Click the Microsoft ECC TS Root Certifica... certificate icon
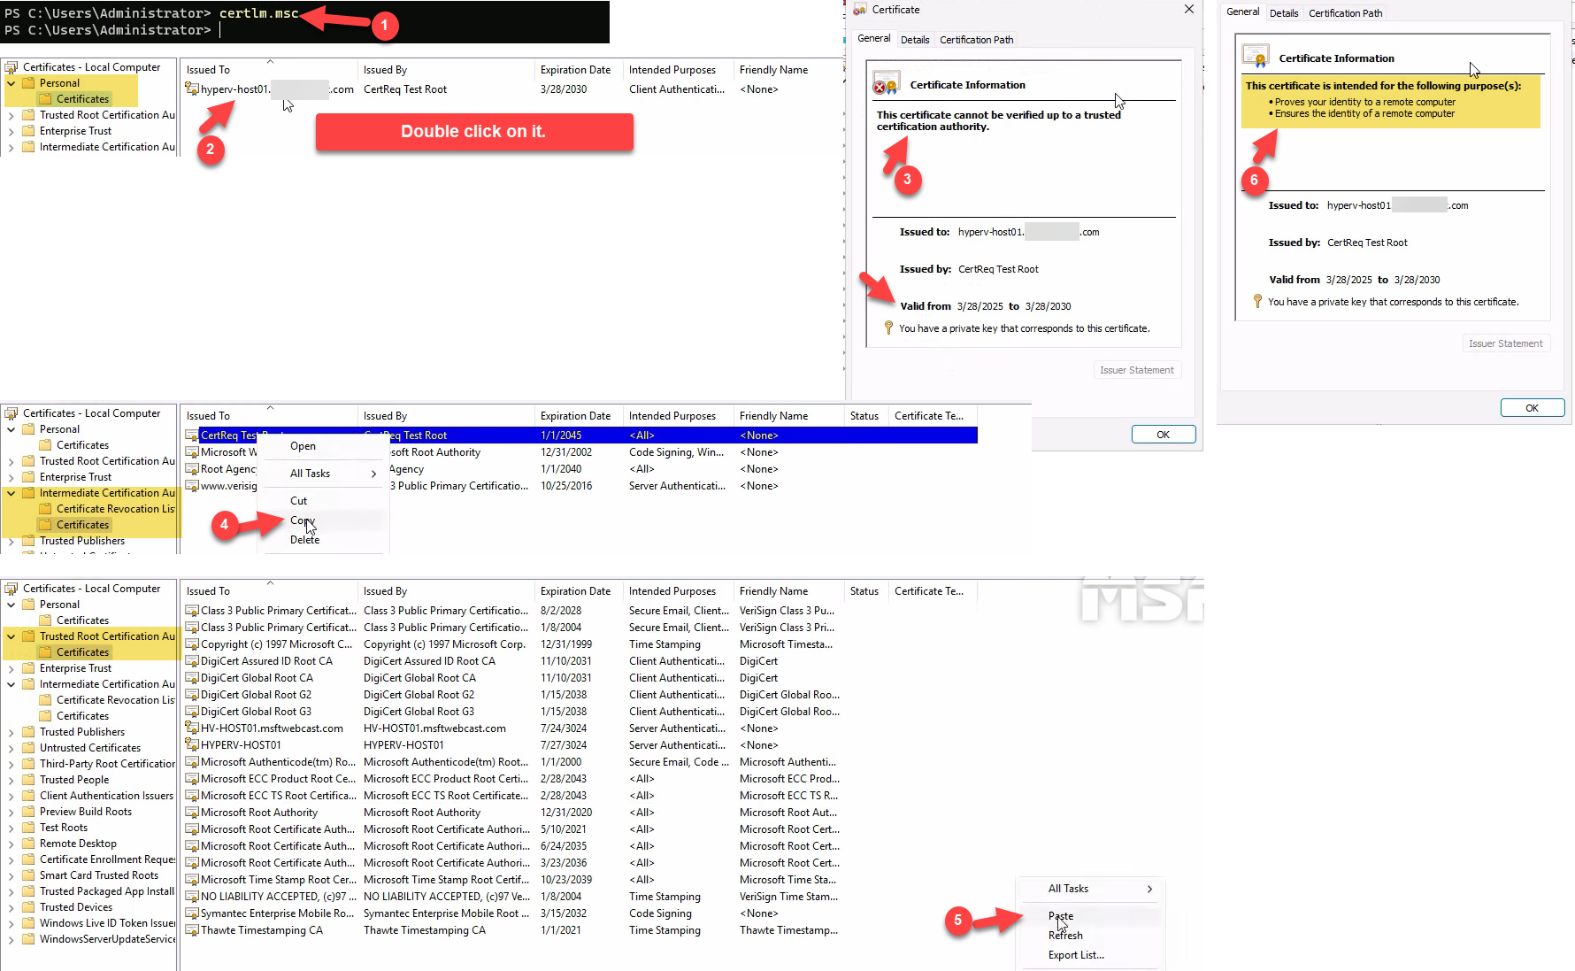This screenshot has width=1575, height=971. click(x=191, y=796)
